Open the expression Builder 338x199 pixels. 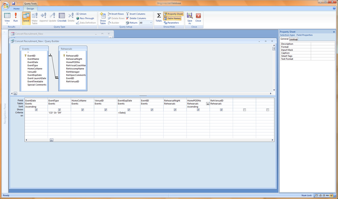point(114,23)
